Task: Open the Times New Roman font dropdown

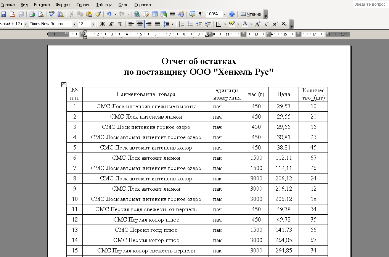Action: tap(74, 24)
